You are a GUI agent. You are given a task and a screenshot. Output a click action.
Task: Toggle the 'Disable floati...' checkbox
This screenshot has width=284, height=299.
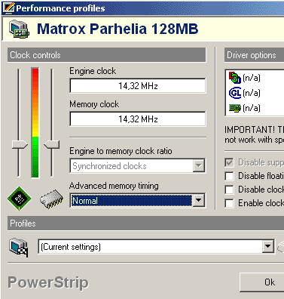click(x=229, y=176)
